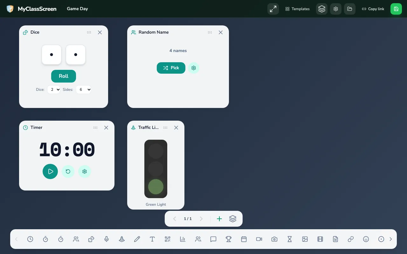Turn on the yellow traffic light
407x254 pixels.
tap(156, 169)
